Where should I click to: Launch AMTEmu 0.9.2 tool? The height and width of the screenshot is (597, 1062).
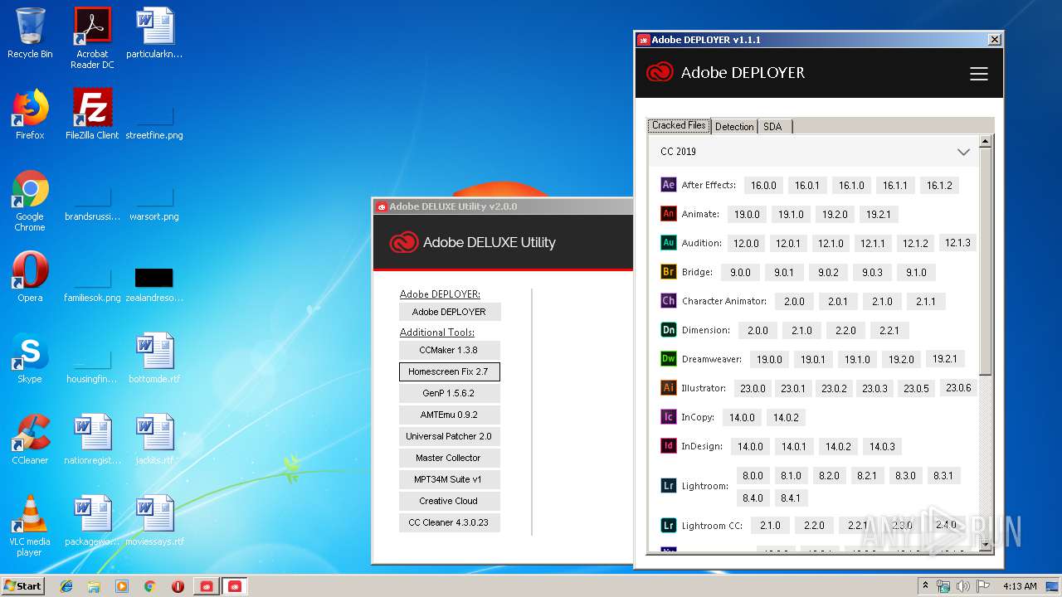click(x=449, y=415)
